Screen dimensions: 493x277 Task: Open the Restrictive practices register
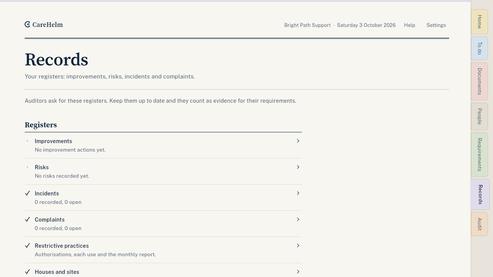point(163,250)
